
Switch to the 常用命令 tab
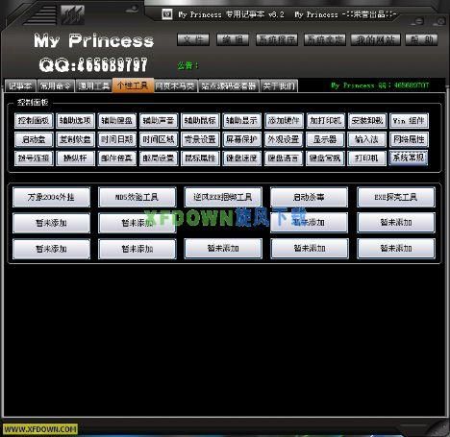tap(56, 85)
